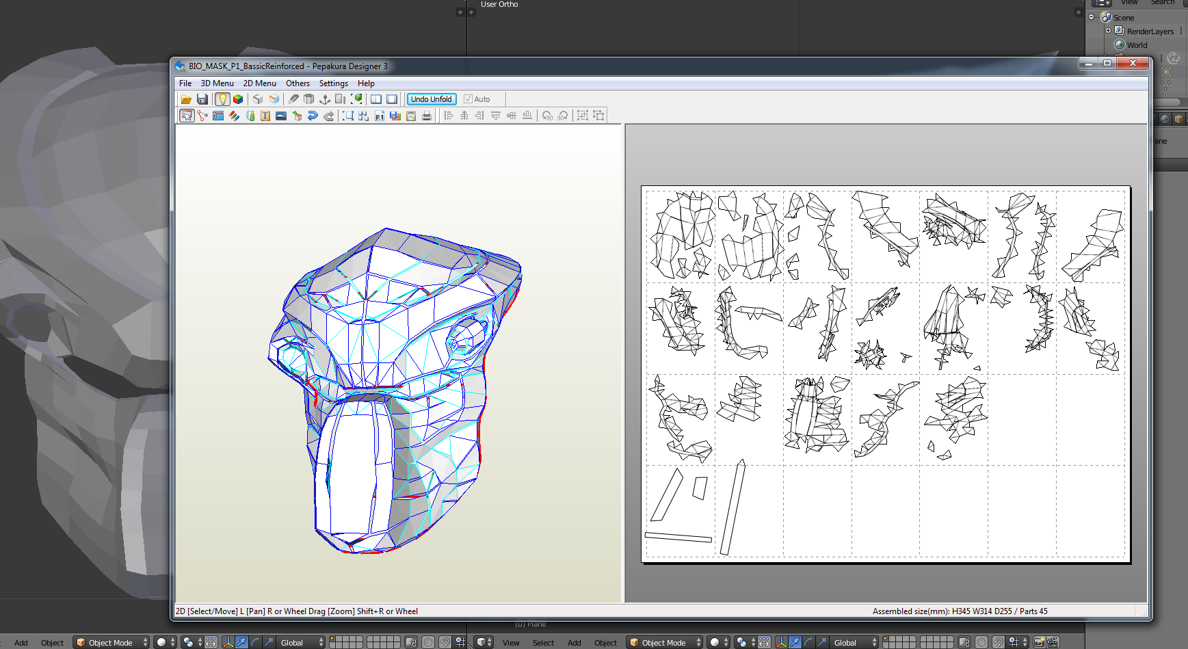Click the Undo Unfold button

coord(432,99)
